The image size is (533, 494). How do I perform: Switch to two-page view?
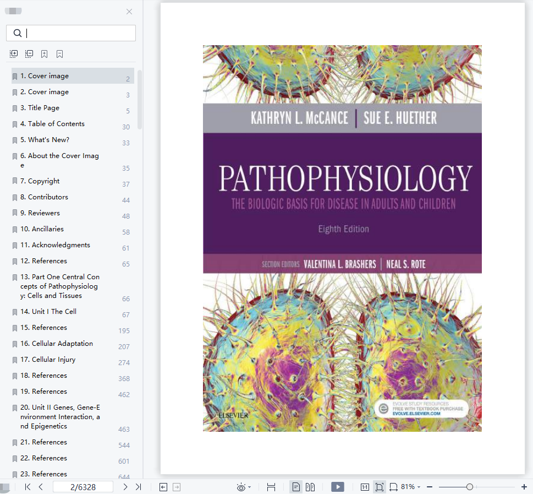click(x=310, y=487)
